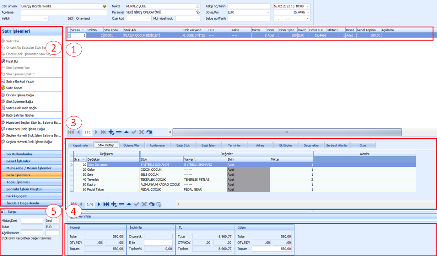This screenshot has width=437, height=256.
Task: Open the Döviz/Kur currency dropdown
Action: (x=268, y=12)
